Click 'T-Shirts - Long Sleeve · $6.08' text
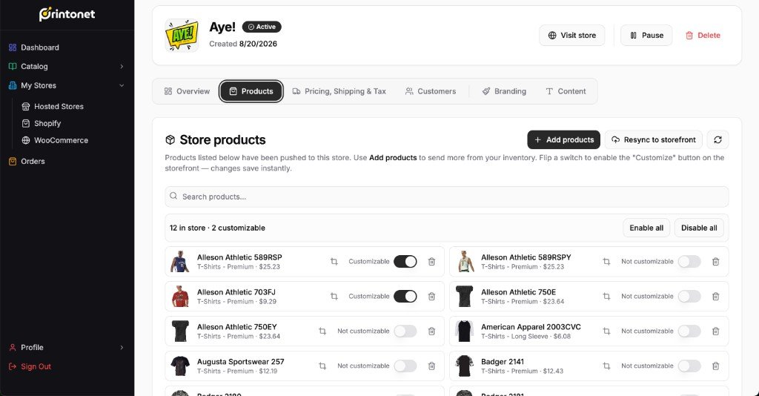 (526, 337)
